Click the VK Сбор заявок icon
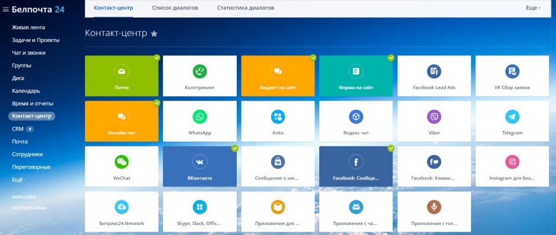Viewport: 556px width, 235px height. (512, 71)
